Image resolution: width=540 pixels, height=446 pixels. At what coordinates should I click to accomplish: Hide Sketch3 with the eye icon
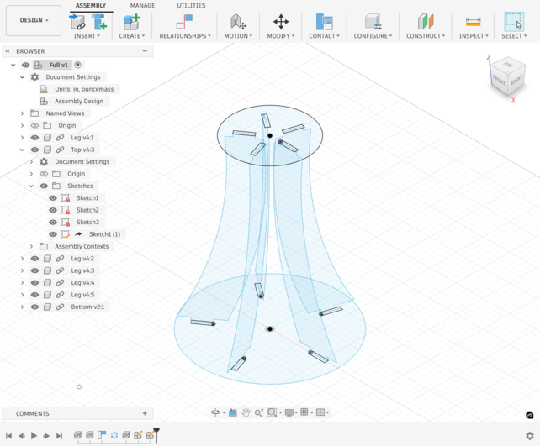(53, 222)
